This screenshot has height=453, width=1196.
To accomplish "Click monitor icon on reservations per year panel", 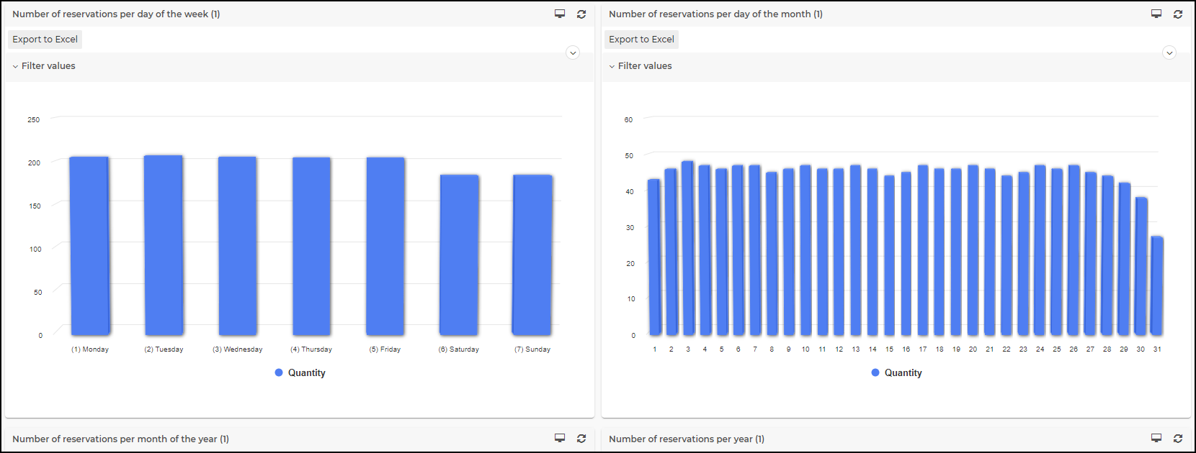I will 1156,438.
